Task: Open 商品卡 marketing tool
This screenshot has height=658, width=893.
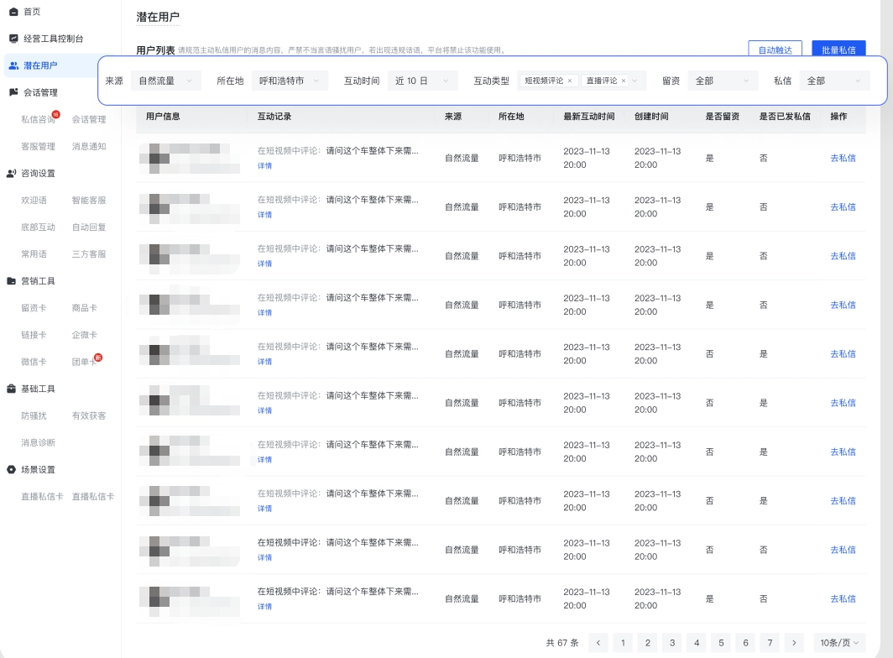Action: tap(84, 308)
